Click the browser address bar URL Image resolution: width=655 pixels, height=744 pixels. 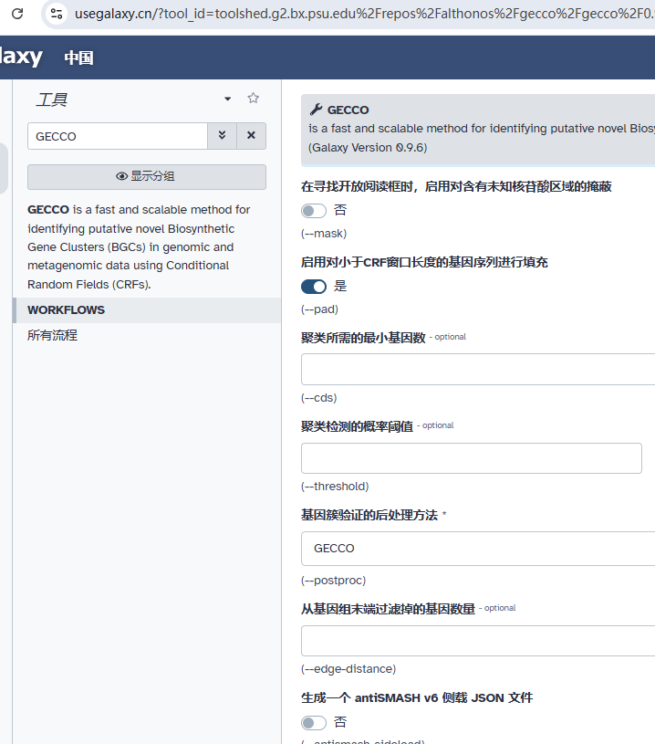click(x=364, y=14)
